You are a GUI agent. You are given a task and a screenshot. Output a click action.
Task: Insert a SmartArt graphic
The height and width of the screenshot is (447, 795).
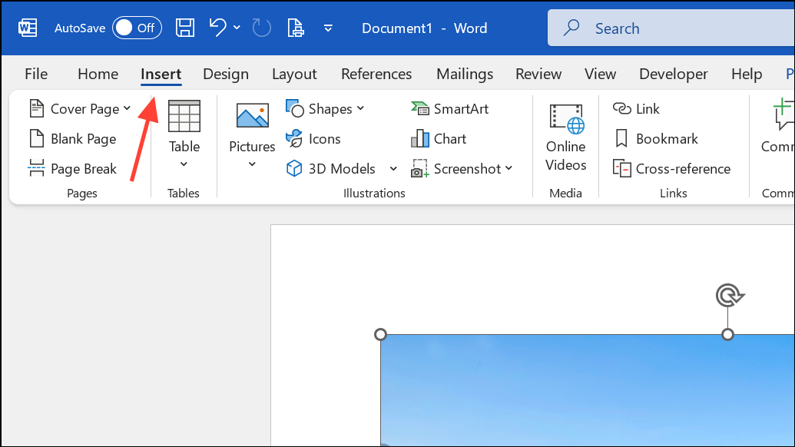450,109
